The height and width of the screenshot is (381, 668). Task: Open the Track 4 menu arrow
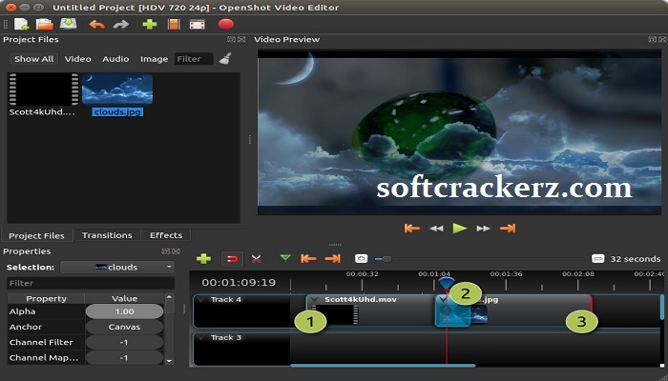(x=200, y=300)
